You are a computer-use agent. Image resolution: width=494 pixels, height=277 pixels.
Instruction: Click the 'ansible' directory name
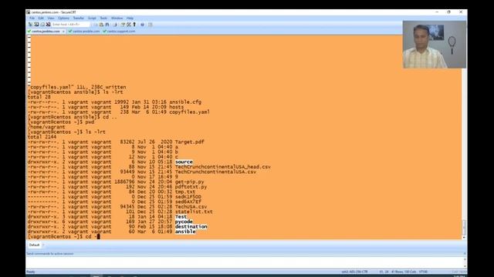coord(185,232)
